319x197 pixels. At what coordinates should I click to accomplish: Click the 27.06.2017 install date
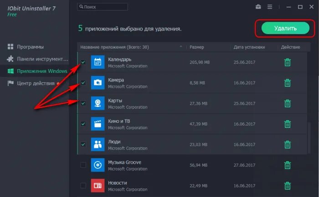pos(244,165)
